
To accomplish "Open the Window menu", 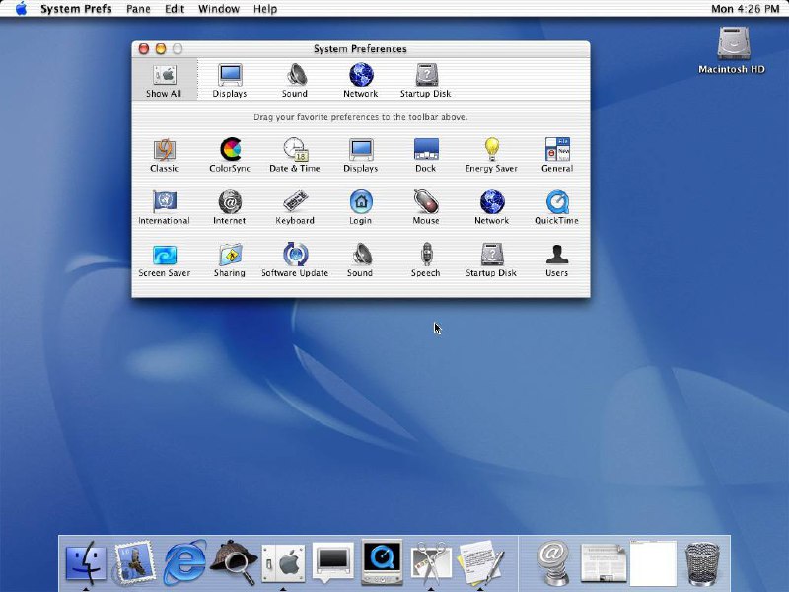I will [219, 9].
